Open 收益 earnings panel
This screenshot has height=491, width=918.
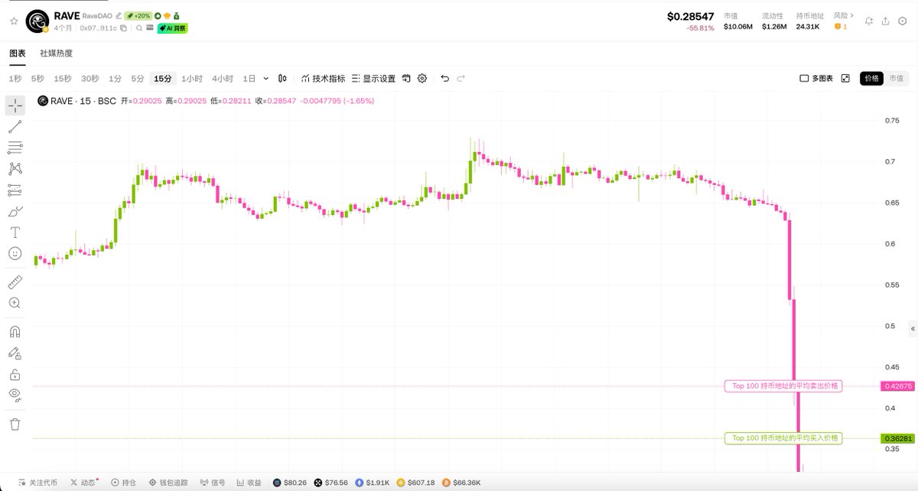pos(249,483)
